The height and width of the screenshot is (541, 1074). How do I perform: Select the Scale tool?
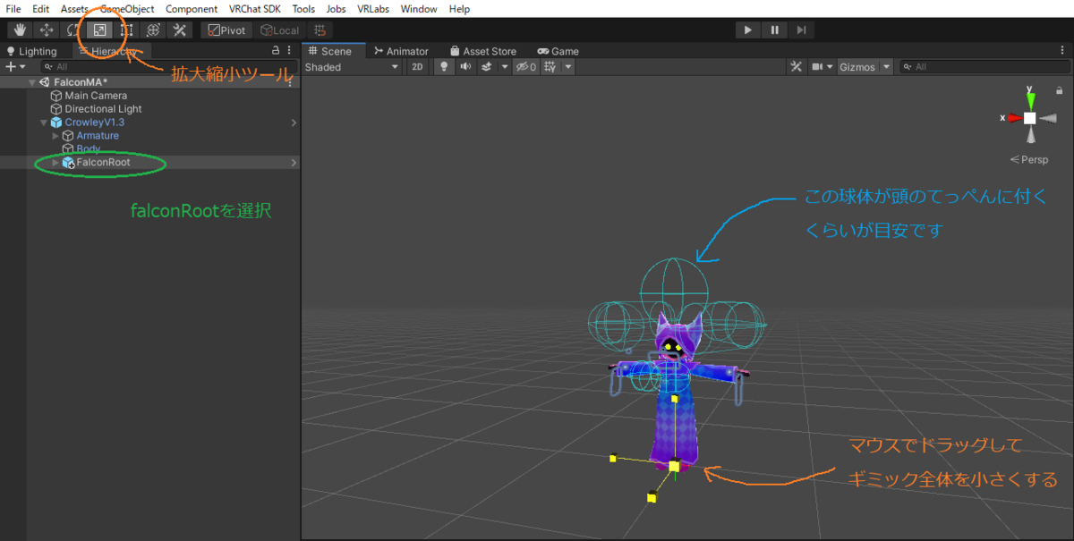pyautogui.click(x=99, y=30)
